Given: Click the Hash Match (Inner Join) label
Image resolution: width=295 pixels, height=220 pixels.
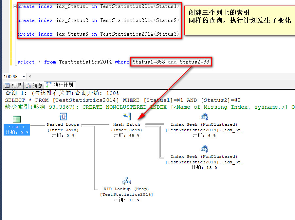Looking at the screenshot, I should (x=127, y=127).
